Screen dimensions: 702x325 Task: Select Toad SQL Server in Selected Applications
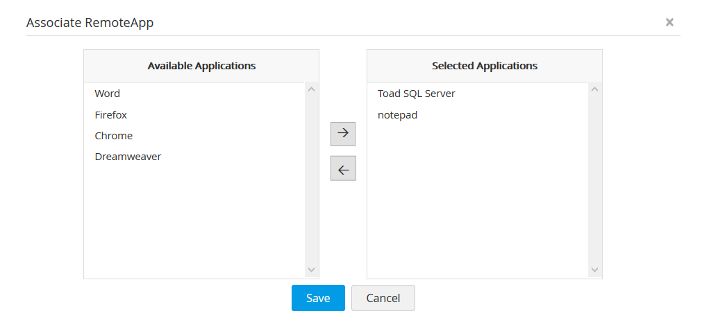[417, 94]
